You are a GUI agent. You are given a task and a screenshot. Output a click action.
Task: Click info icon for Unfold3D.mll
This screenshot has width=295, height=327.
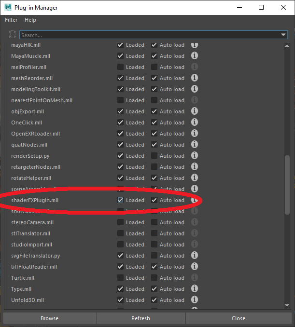coord(195,300)
